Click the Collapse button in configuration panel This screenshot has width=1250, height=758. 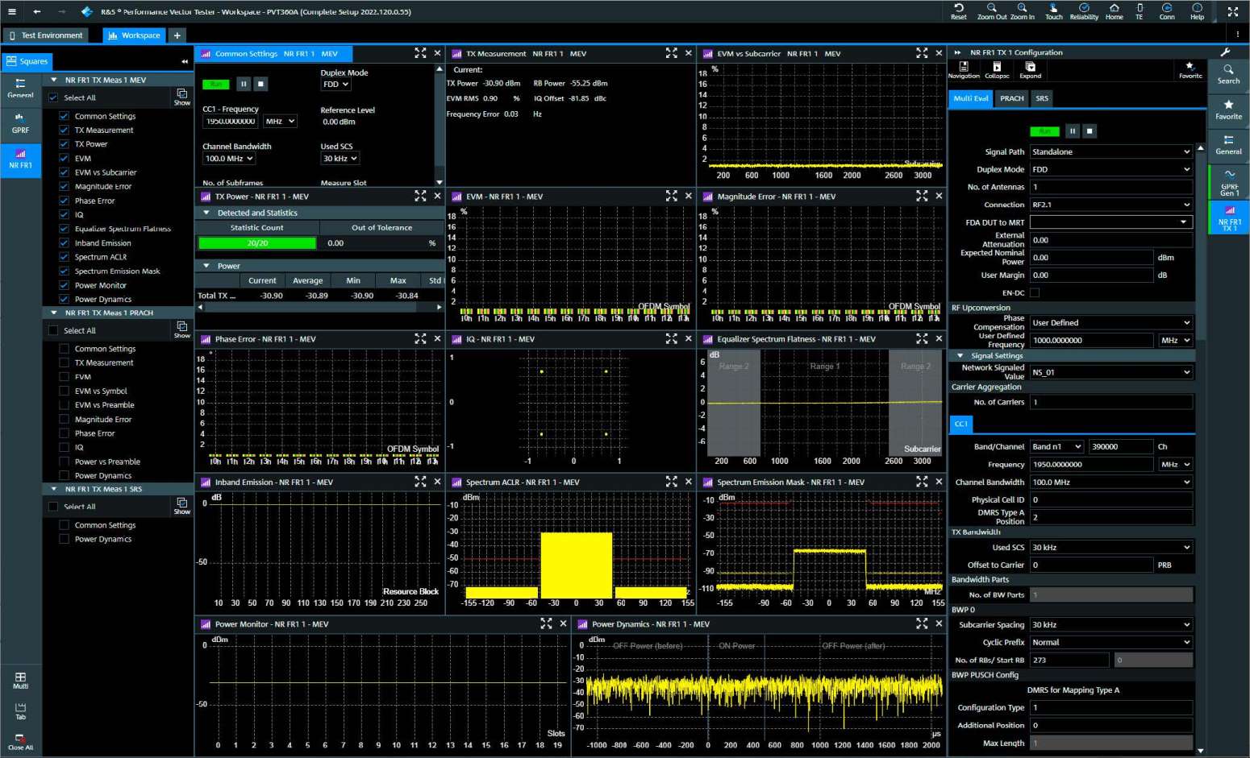[x=997, y=70]
